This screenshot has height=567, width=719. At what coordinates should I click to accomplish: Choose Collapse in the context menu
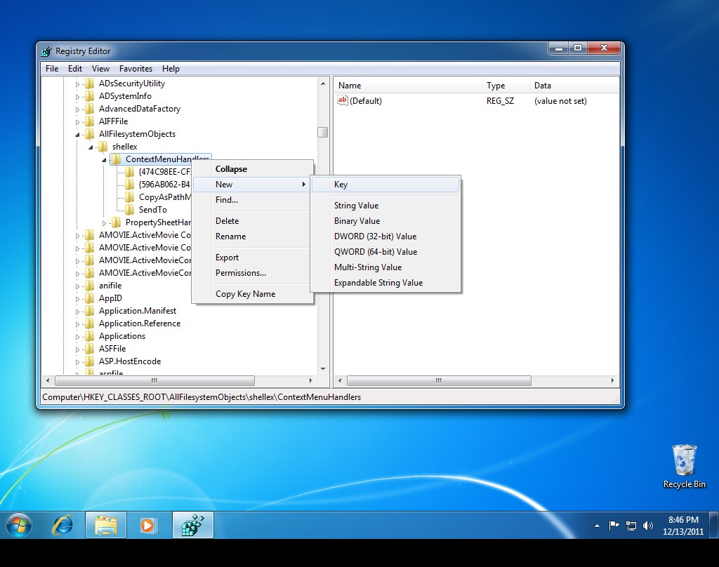253,169
